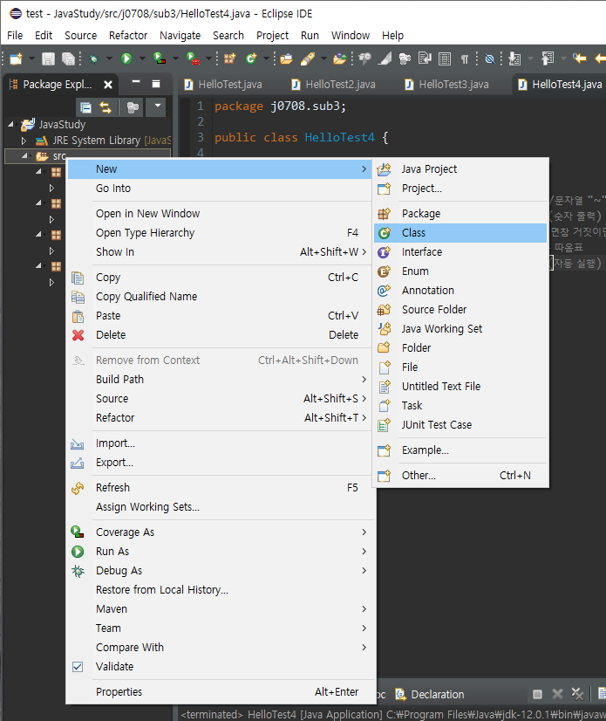The image size is (606, 721).
Task: Click the green Run button in the toolbar
Action: 126,58
